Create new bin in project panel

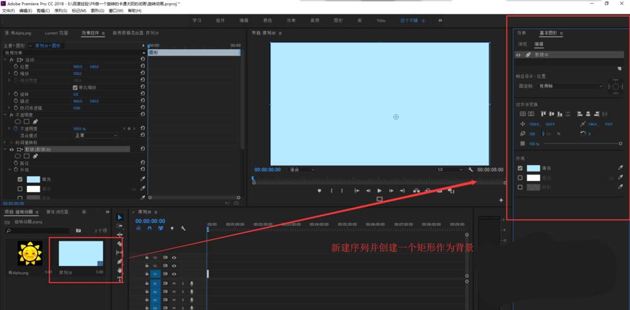coord(78,231)
